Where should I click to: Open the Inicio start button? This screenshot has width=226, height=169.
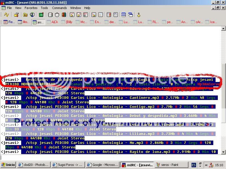coord(8,165)
